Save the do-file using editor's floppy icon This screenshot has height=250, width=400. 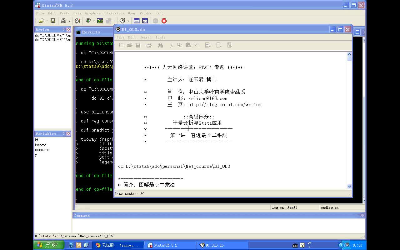(138, 45)
